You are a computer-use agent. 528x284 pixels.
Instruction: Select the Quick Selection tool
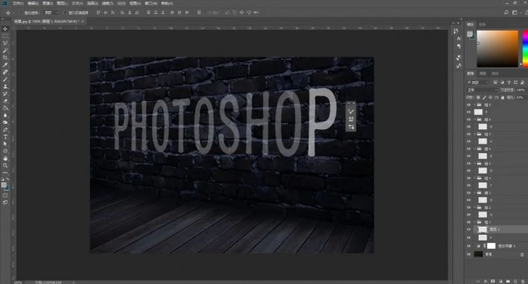5,50
